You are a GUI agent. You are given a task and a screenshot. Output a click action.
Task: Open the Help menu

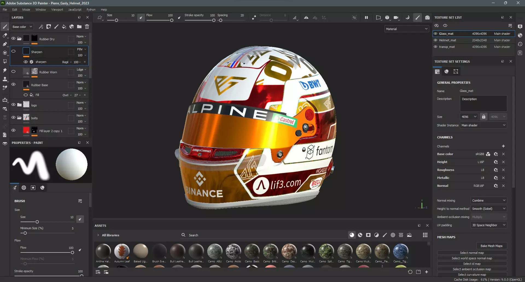(104, 10)
